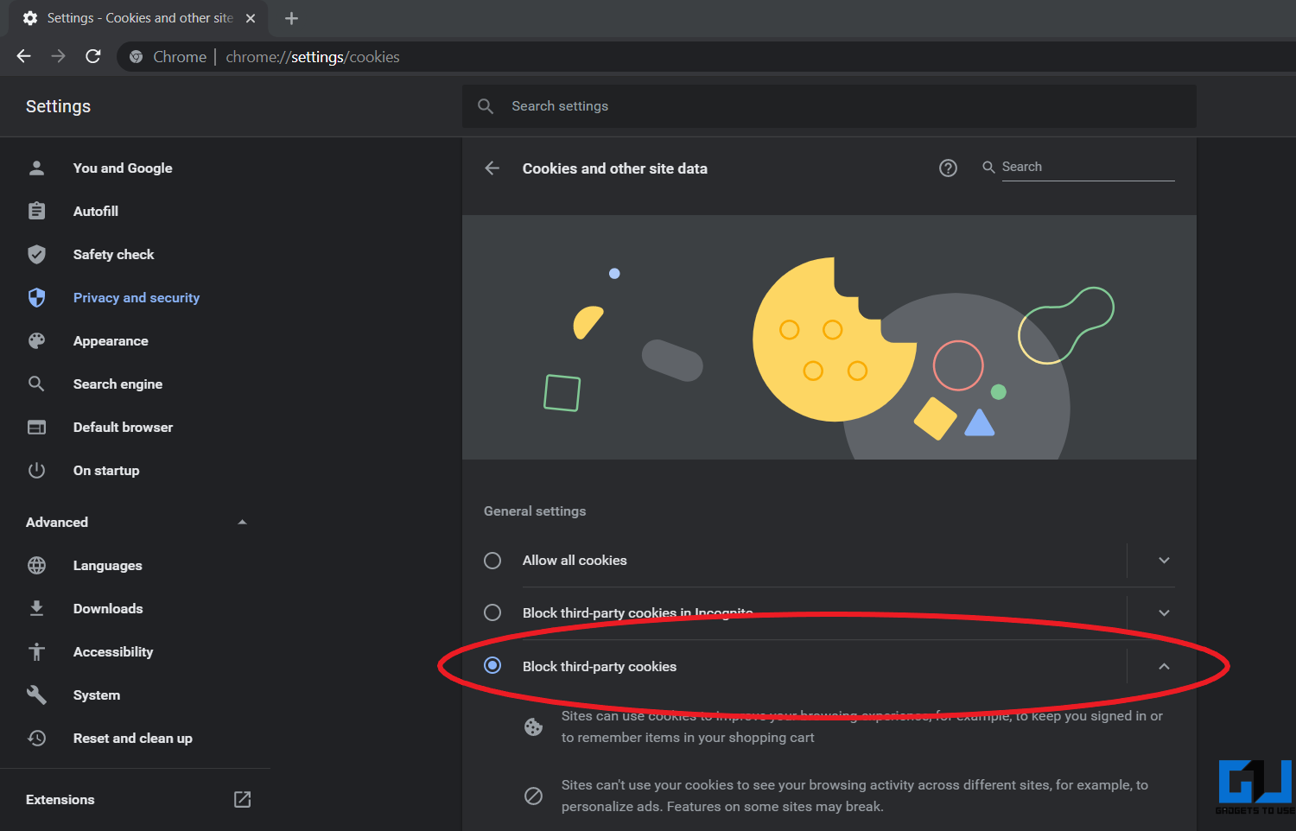Click the browser window icon for Default browser

[36, 427]
